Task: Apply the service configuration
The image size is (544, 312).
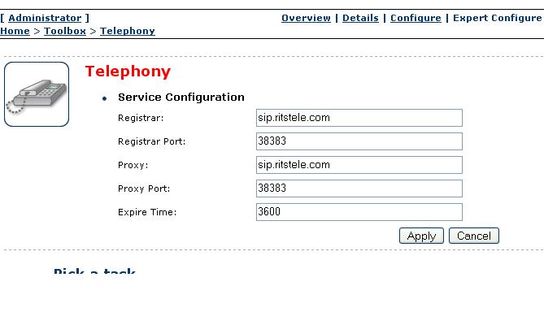Action: [421, 236]
